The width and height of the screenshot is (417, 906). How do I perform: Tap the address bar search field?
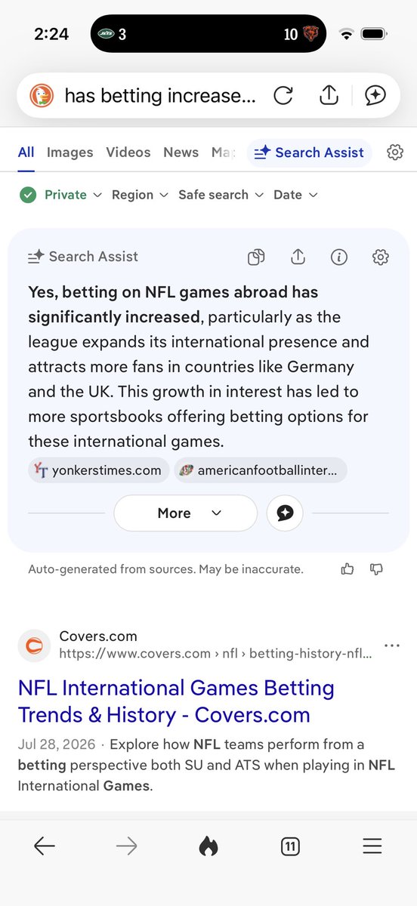160,95
